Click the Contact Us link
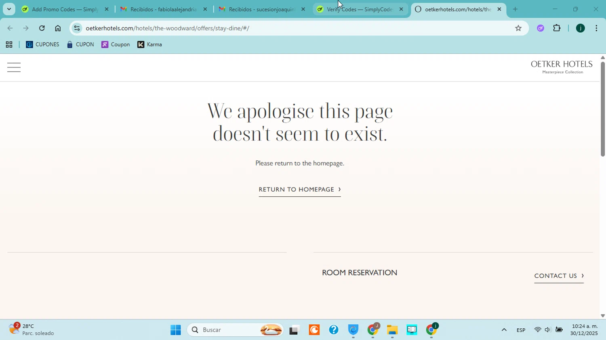The image size is (606, 340). (559, 276)
